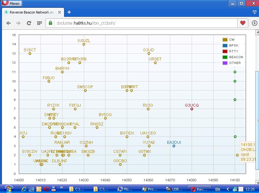Click the OTHER legend color swatch
Viewport: 259px width, 193px height.
(225, 63)
